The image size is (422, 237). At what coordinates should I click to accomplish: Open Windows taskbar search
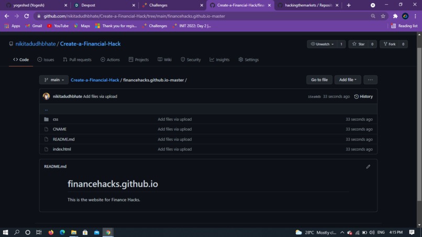point(17,232)
